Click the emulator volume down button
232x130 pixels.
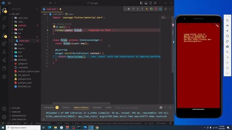point(227,31)
